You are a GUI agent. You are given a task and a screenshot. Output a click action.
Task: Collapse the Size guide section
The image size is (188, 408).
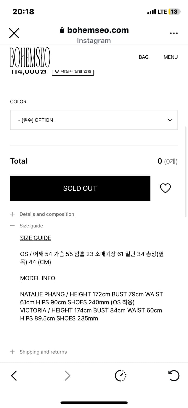point(31,226)
